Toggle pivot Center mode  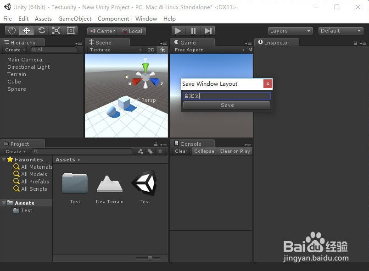pos(102,31)
